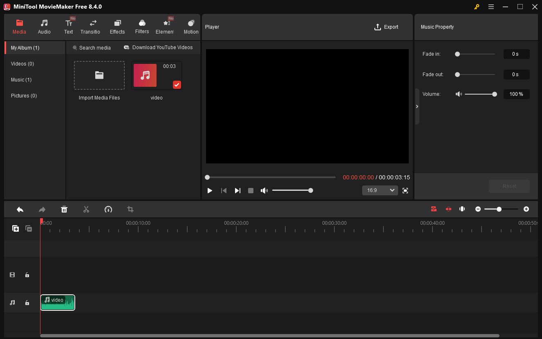Click the Redo icon above the timeline
This screenshot has height=339, width=542.
tap(42, 209)
